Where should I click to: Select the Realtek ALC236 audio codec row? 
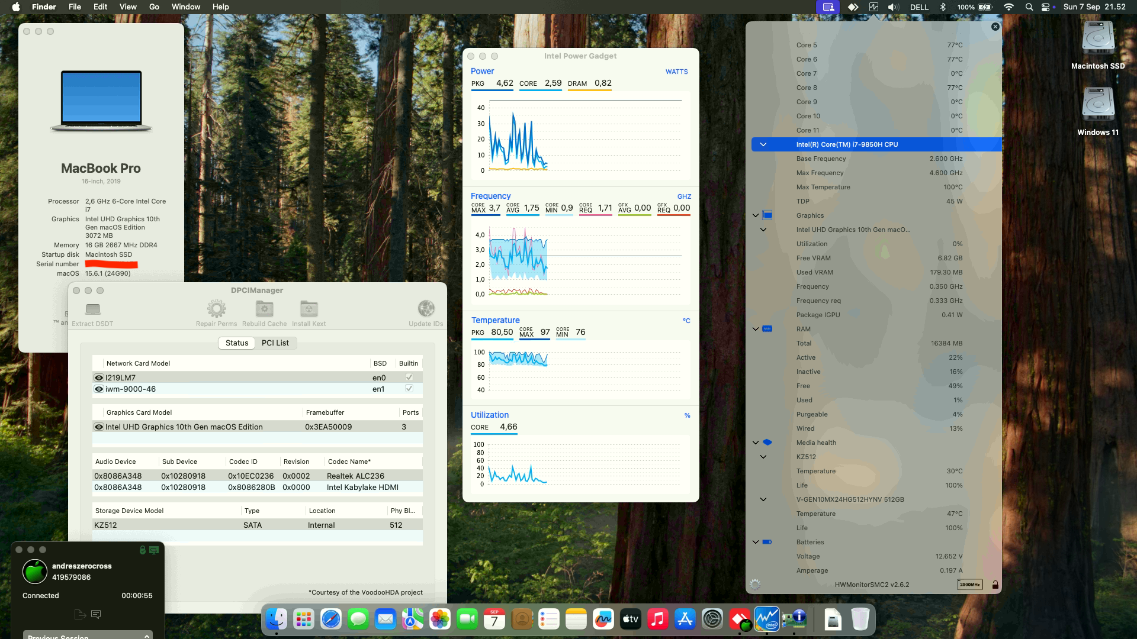pyautogui.click(x=258, y=476)
